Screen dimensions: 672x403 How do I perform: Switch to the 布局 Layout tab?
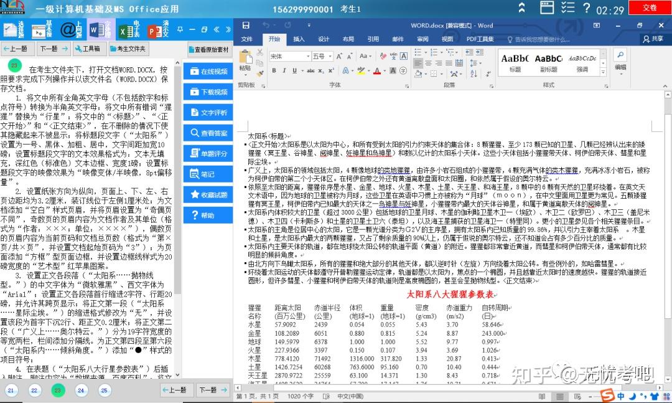[x=348, y=39]
